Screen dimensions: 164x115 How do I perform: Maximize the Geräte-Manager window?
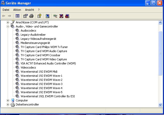click(154, 3)
